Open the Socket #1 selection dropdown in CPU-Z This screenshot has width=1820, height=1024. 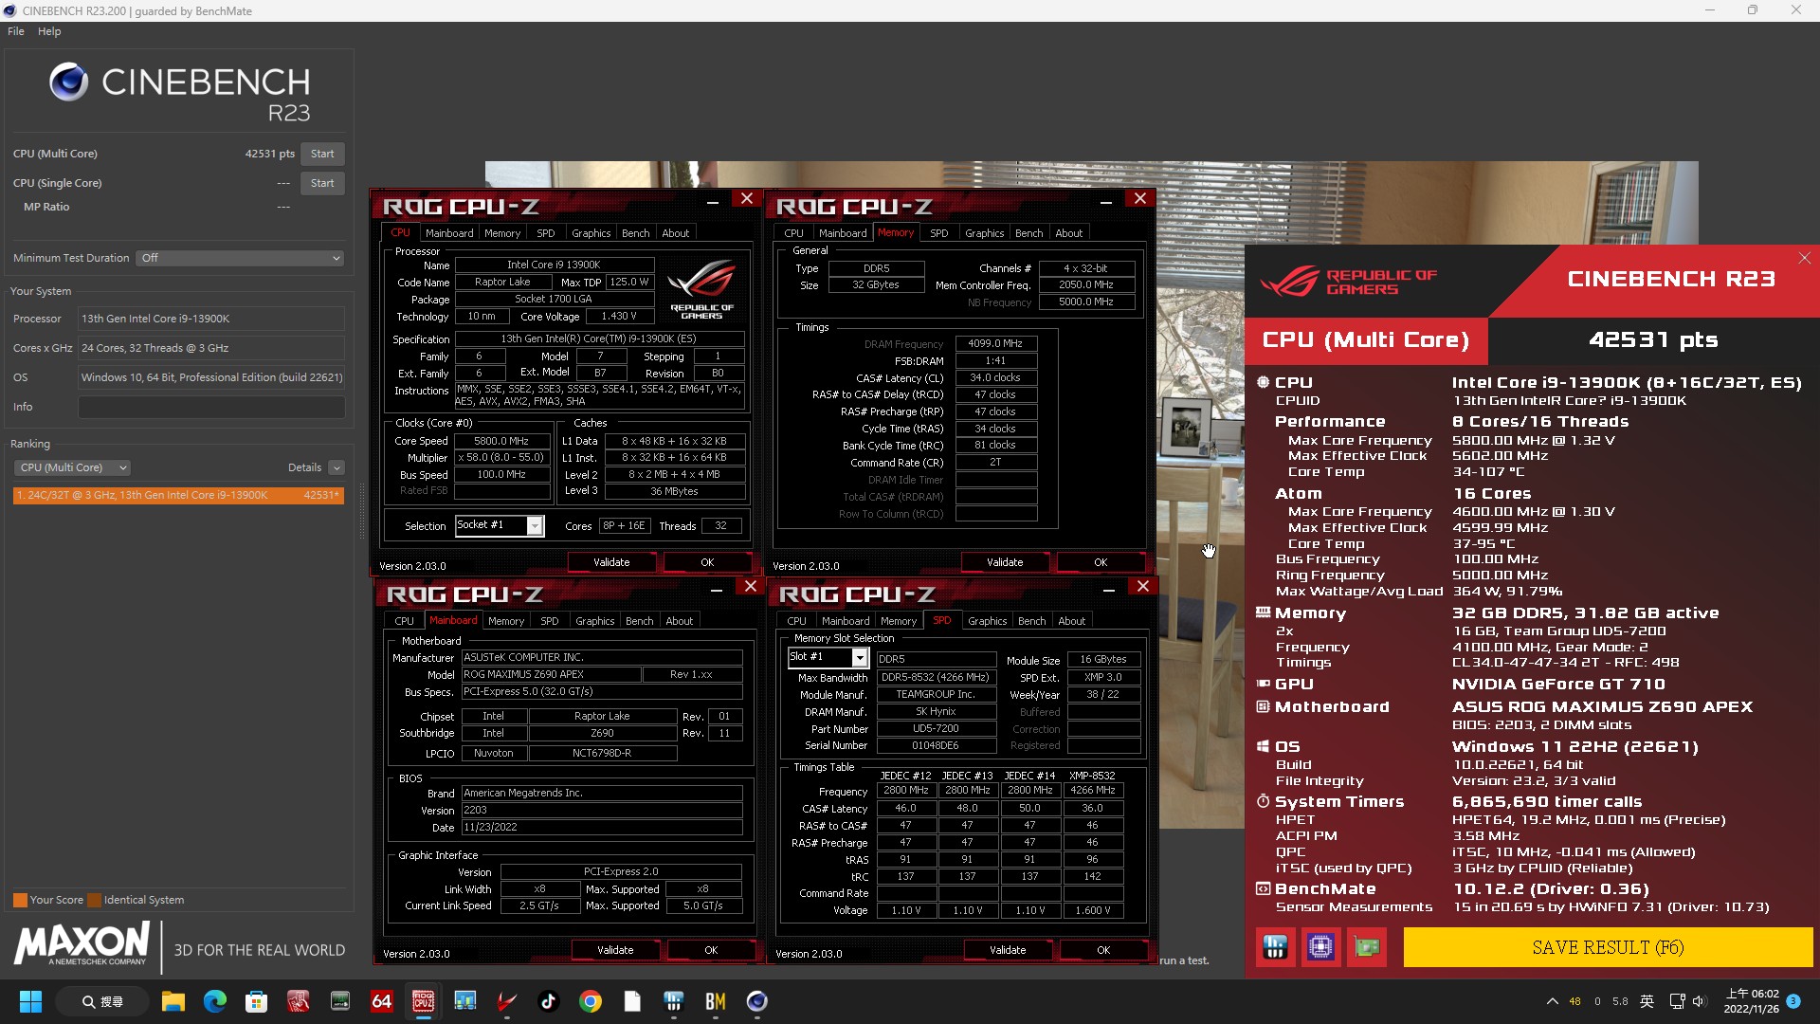click(x=536, y=526)
